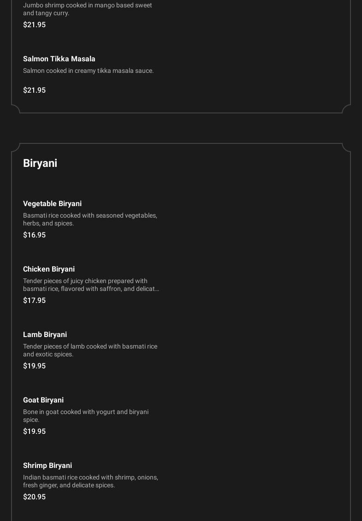The width and height of the screenshot is (362, 521).
Task: Click the Goat Biryani description text
Action: pyautogui.click(x=85, y=415)
